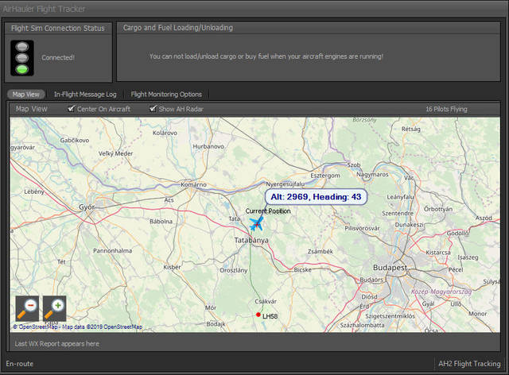509x375 pixels.
Task: Click the 16 Pilots Flying text
Action: [x=446, y=109]
